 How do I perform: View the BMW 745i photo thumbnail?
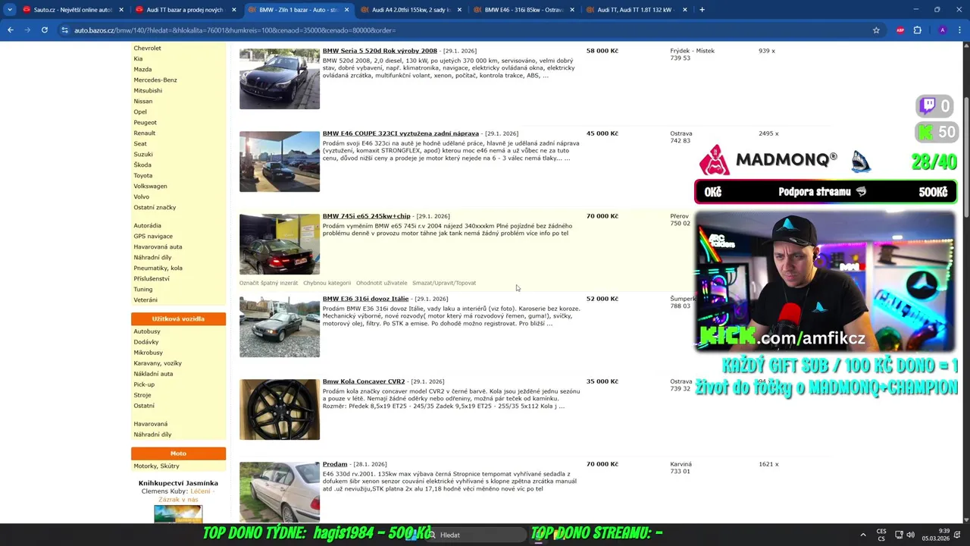point(280,244)
